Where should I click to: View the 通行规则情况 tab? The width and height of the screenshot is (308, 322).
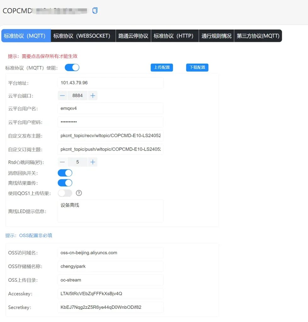pyautogui.click(x=216, y=36)
